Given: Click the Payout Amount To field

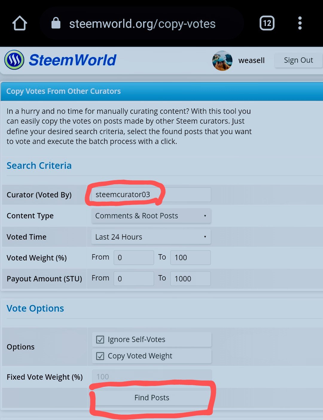Looking at the screenshot, I should [x=191, y=278].
